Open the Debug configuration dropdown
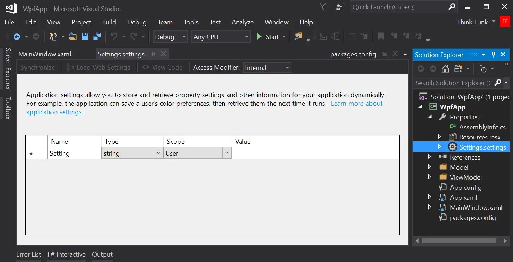Screen dimensions: 513x262 click(171, 37)
